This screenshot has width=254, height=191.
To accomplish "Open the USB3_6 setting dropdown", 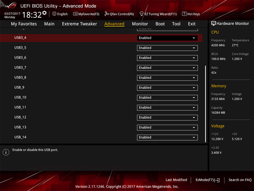I will (167, 58).
